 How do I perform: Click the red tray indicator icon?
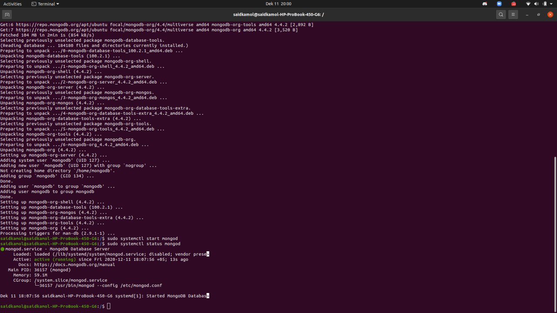[x=513, y=4]
